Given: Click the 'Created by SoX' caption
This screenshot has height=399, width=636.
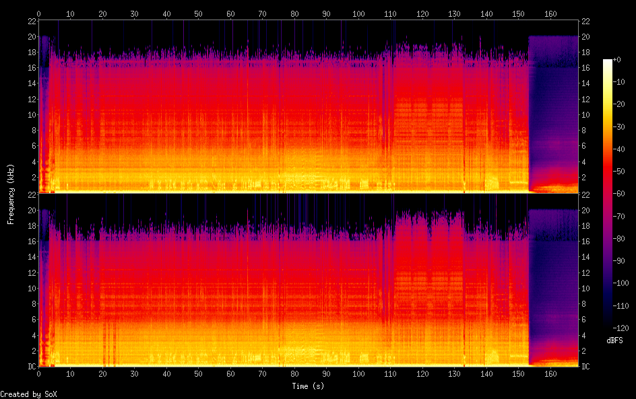Looking at the screenshot, I should click(28, 394).
